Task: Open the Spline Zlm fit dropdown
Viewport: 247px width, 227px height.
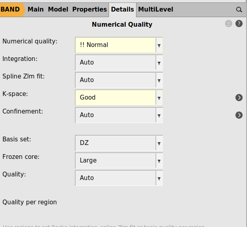Action: pos(119,80)
